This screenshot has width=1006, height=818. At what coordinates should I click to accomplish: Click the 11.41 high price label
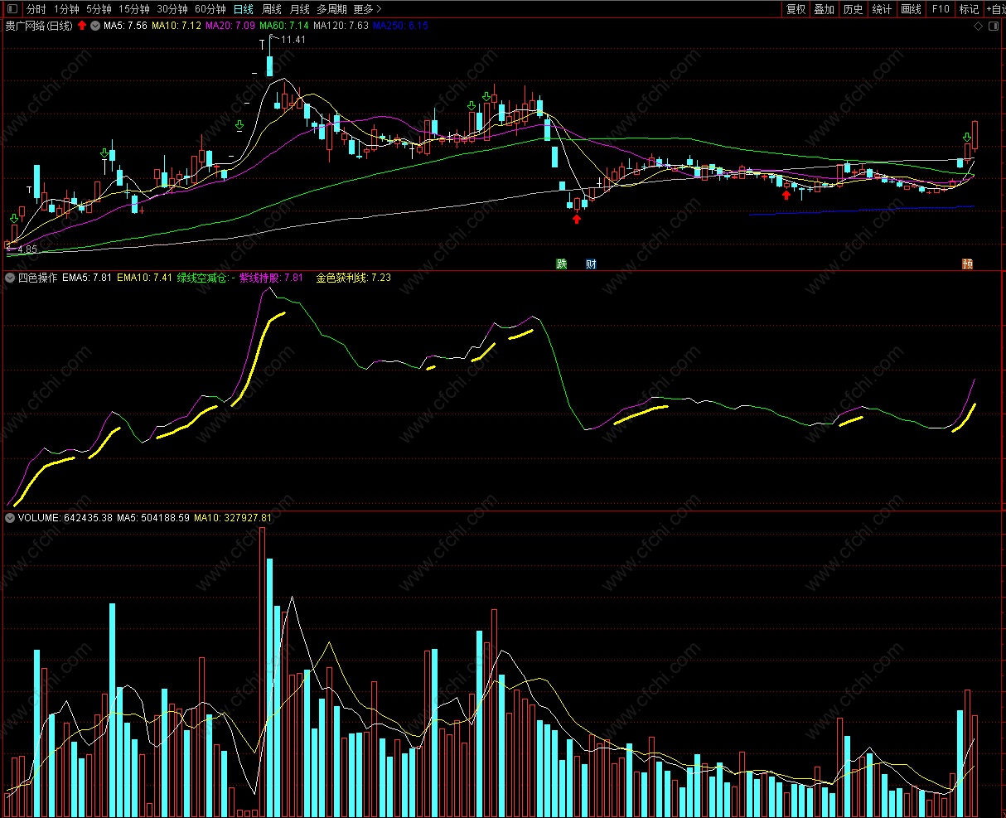[293, 40]
